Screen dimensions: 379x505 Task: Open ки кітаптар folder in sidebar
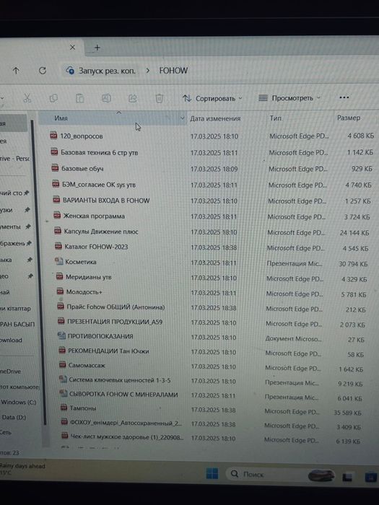coord(15,308)
